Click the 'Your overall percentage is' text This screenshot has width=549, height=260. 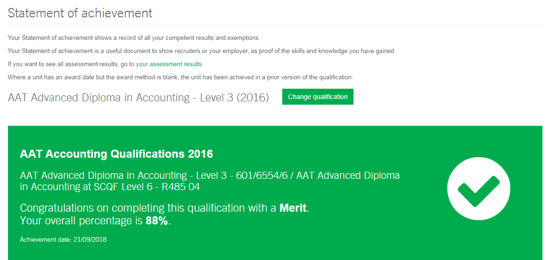coord(82,221)
